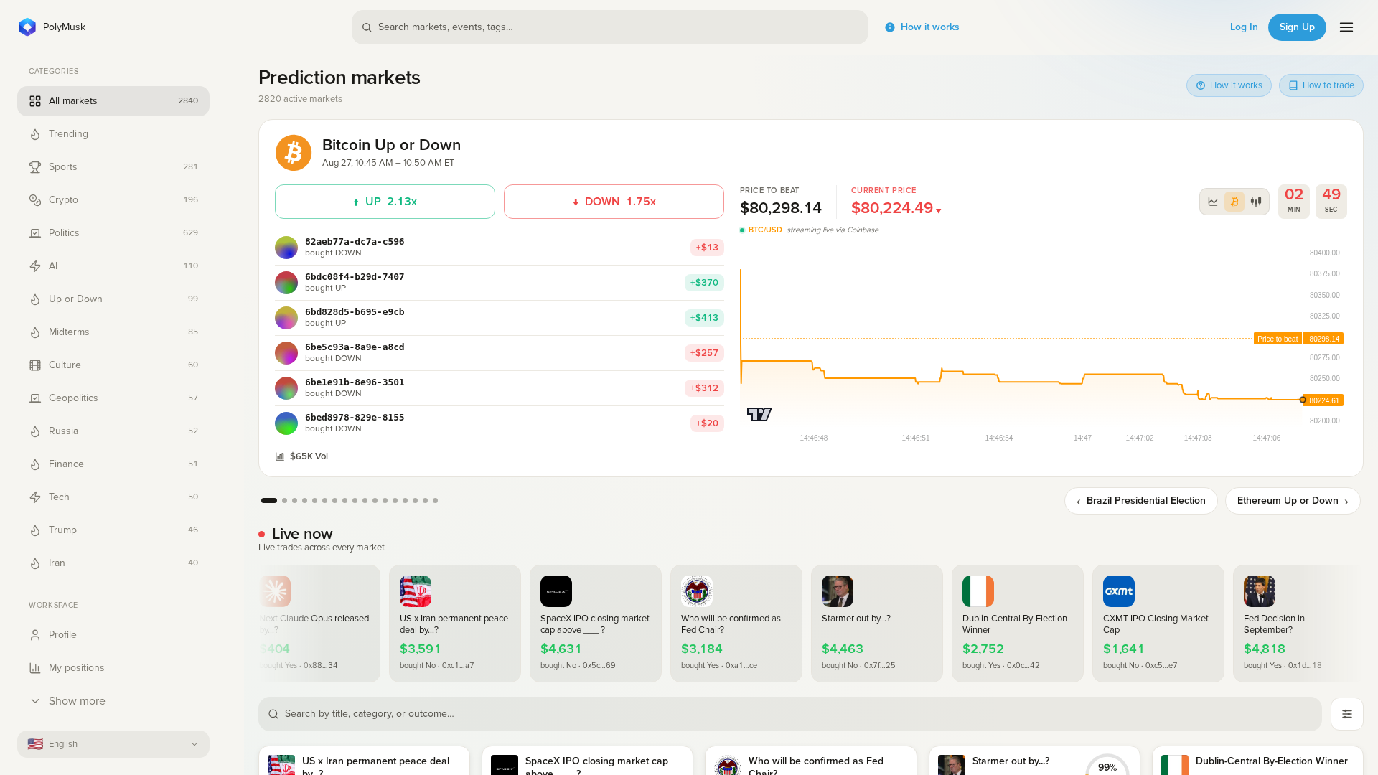Select the line chart view icon
This screenshot has height=775, width=1378.
coord(1213,202)
